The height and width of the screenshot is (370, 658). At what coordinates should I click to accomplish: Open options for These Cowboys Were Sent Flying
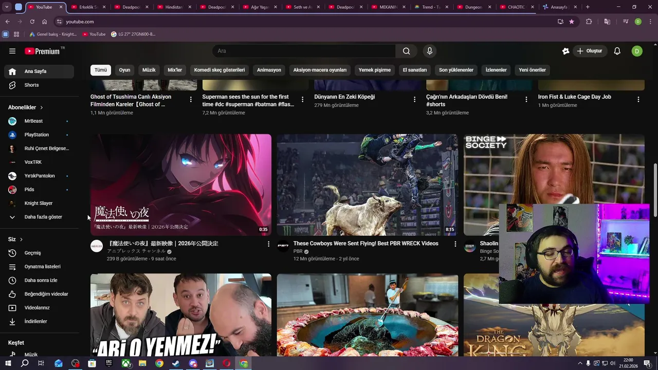[x=455, y=244]
